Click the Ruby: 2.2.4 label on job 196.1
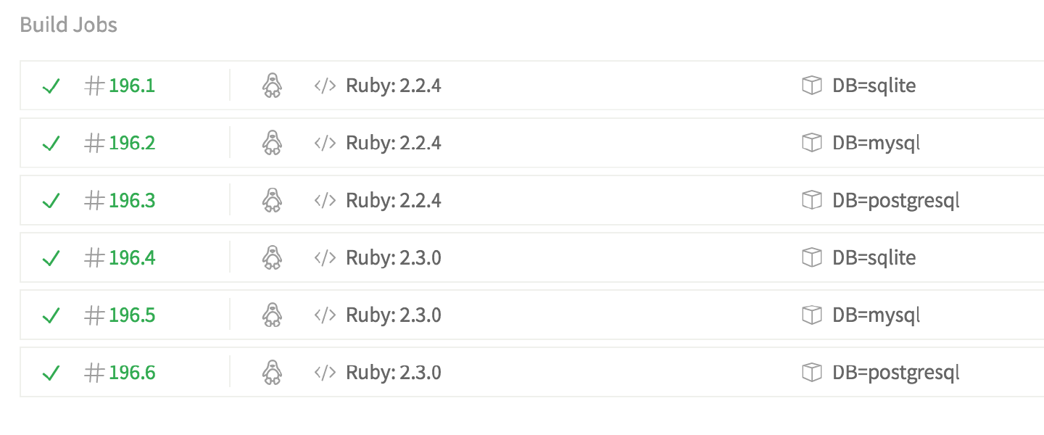1044x435 pixels. pos(393,86)
